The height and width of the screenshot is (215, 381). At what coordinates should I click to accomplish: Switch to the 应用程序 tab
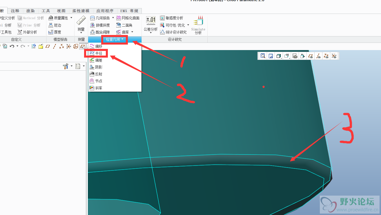[105, 11]
